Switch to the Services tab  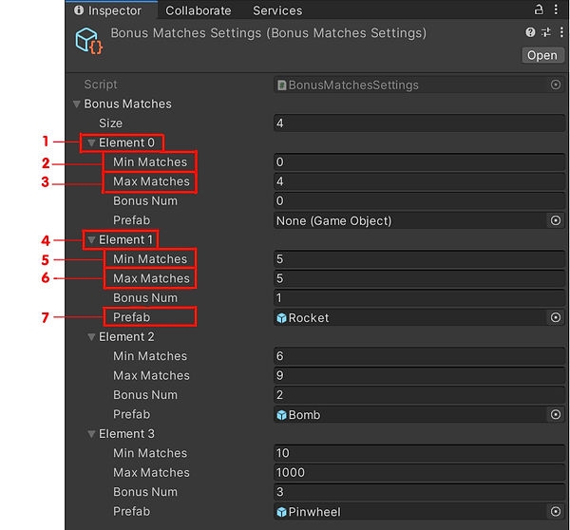[x=276, y=10]
